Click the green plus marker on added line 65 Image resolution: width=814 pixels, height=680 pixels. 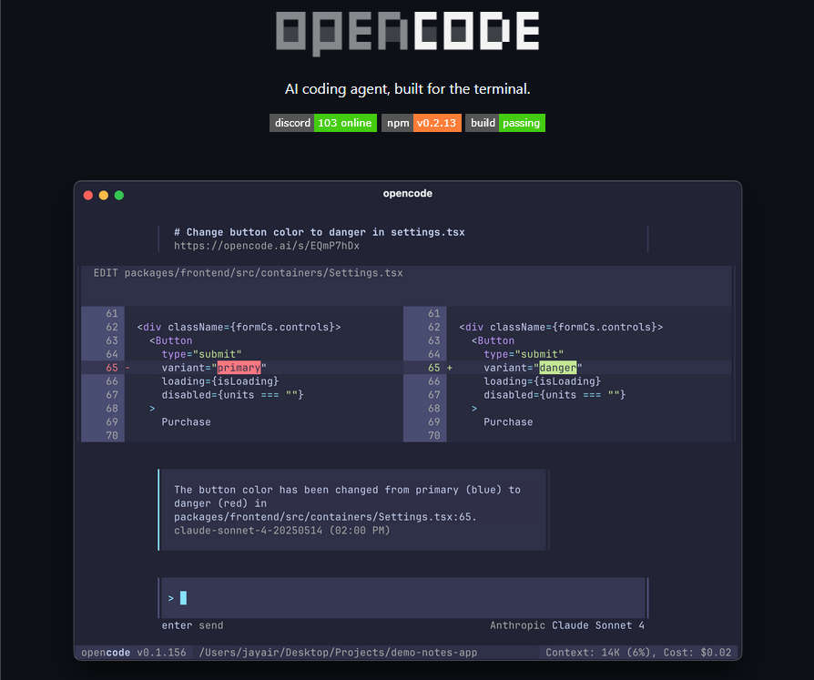450,368
